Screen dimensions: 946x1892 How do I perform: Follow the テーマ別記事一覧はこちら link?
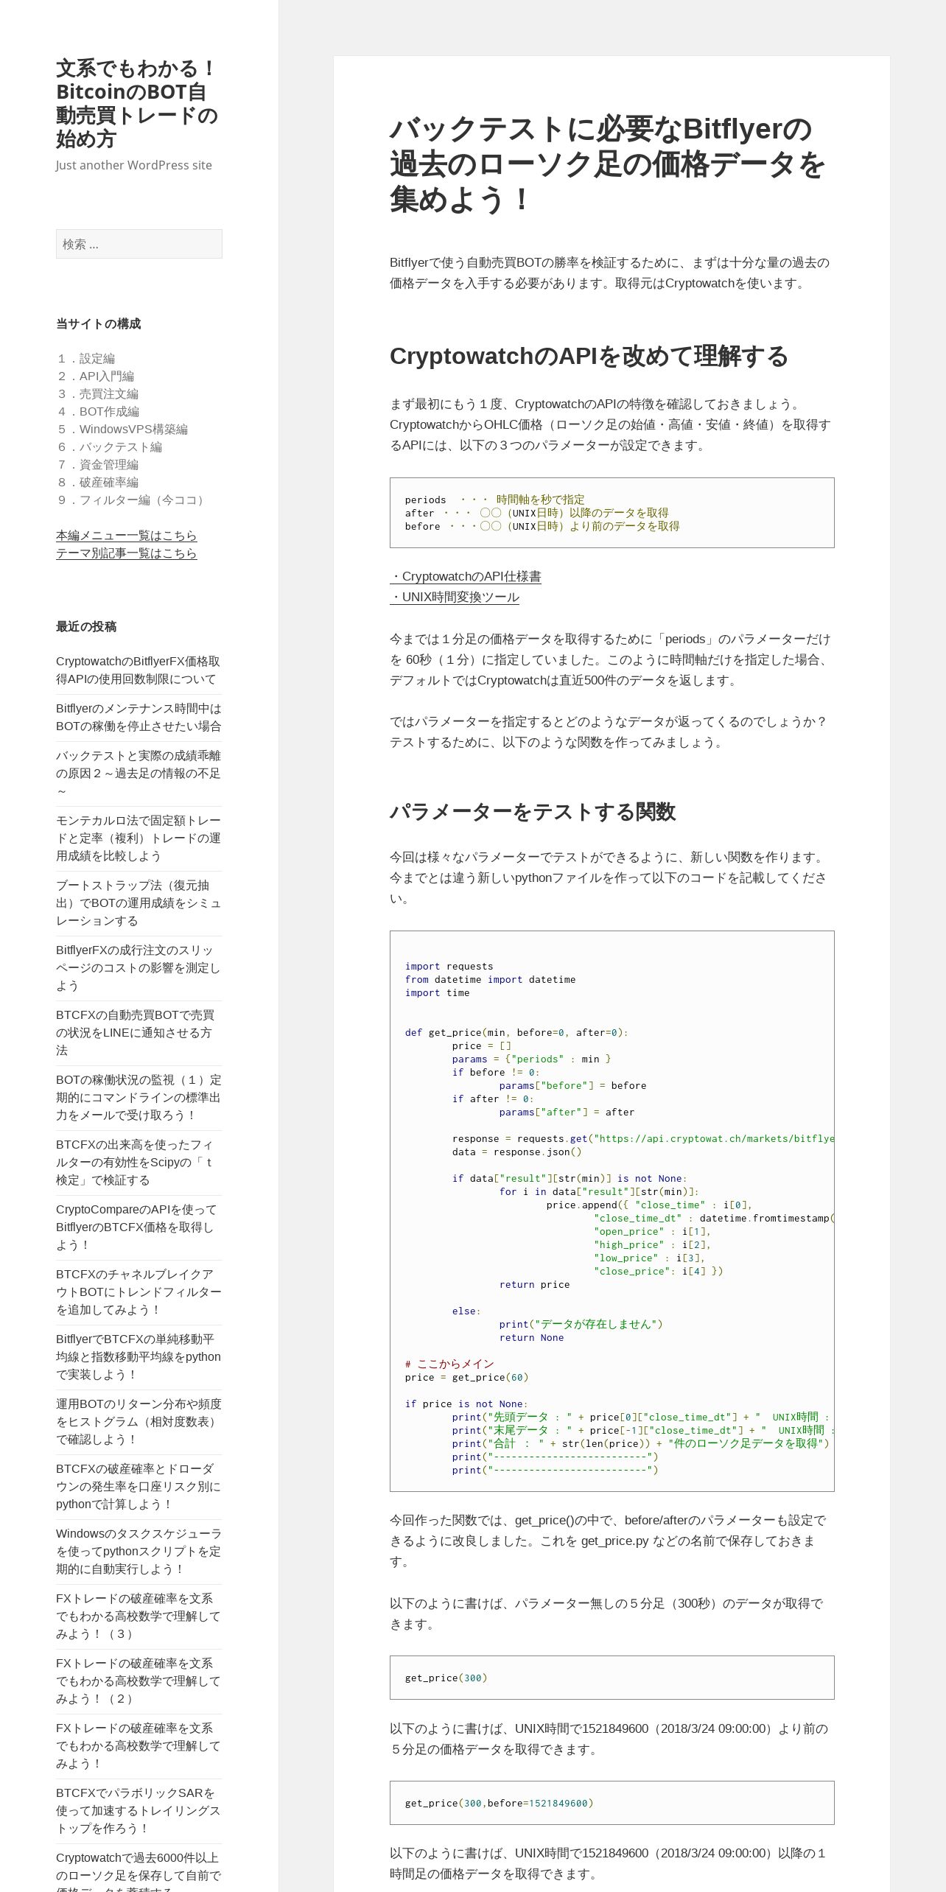point(127,553)
